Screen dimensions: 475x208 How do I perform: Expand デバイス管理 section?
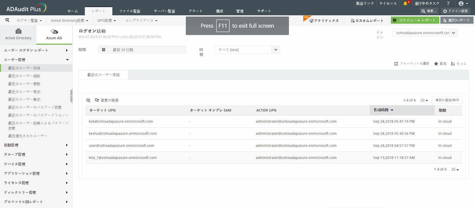(x=36, y=164)
